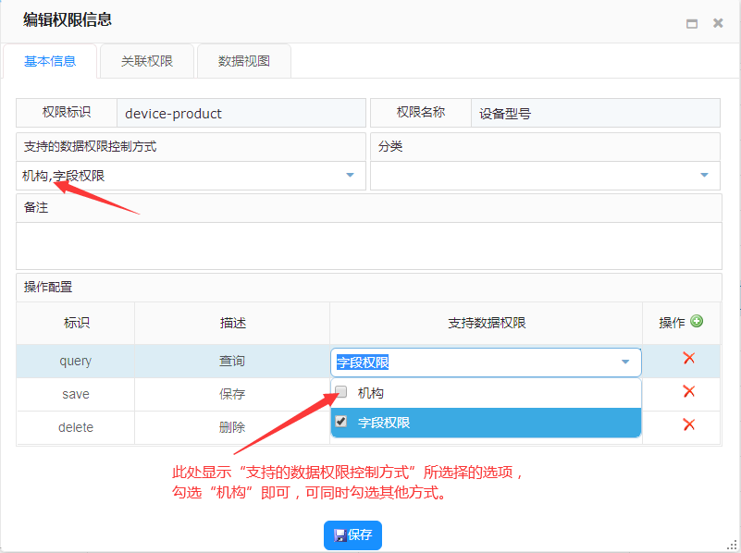Click the 查询 description cell
This screenshot has width=741, height=553.
pos(232,361)
